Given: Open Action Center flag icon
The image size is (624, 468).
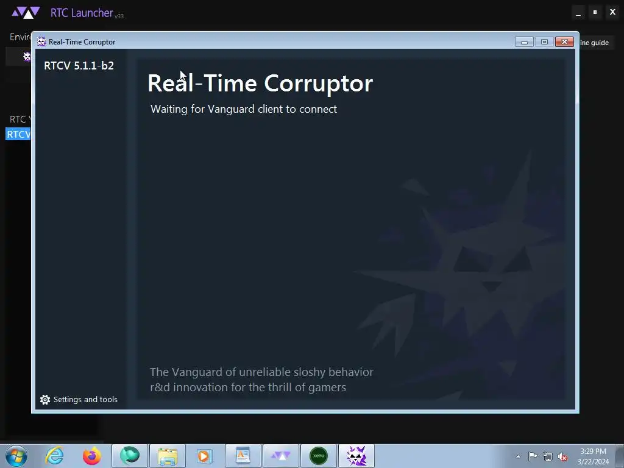Looking at the screenshot, I should [533, 456].
